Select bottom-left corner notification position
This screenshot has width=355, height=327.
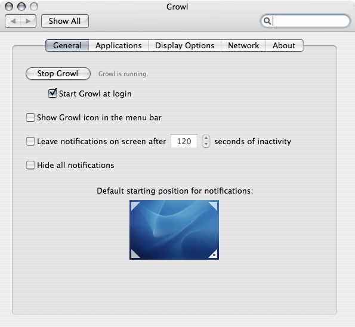135,254
